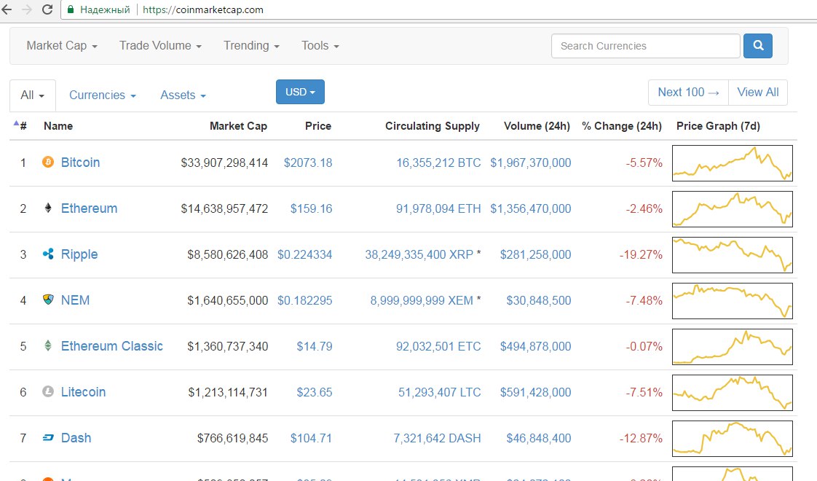The image size is (817, 481).
Task: Sort table by Circulating Supply column
Action: click(x=433, y=126)
